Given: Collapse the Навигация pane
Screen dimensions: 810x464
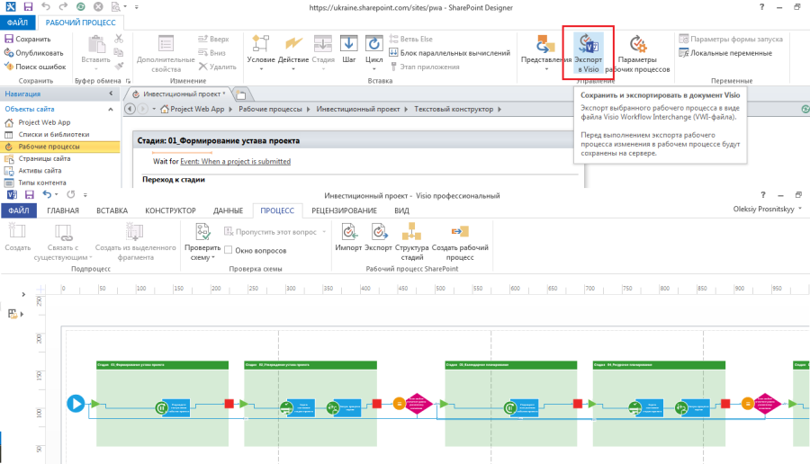Looking at the screenshot, I should point(111,94).
